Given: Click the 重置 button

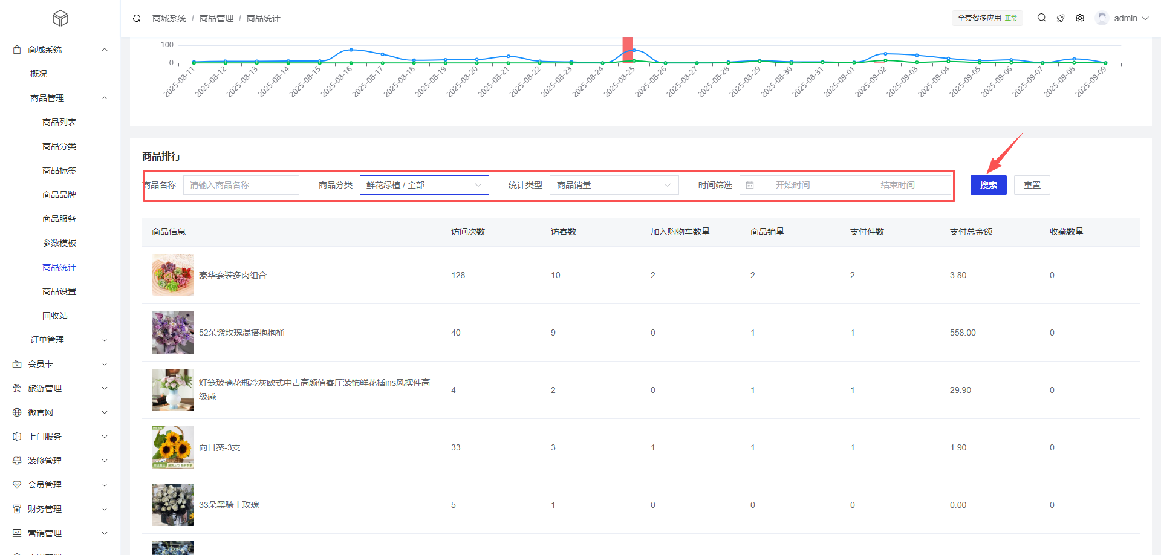Looking at the screenshot, I should click(1032, 185).
